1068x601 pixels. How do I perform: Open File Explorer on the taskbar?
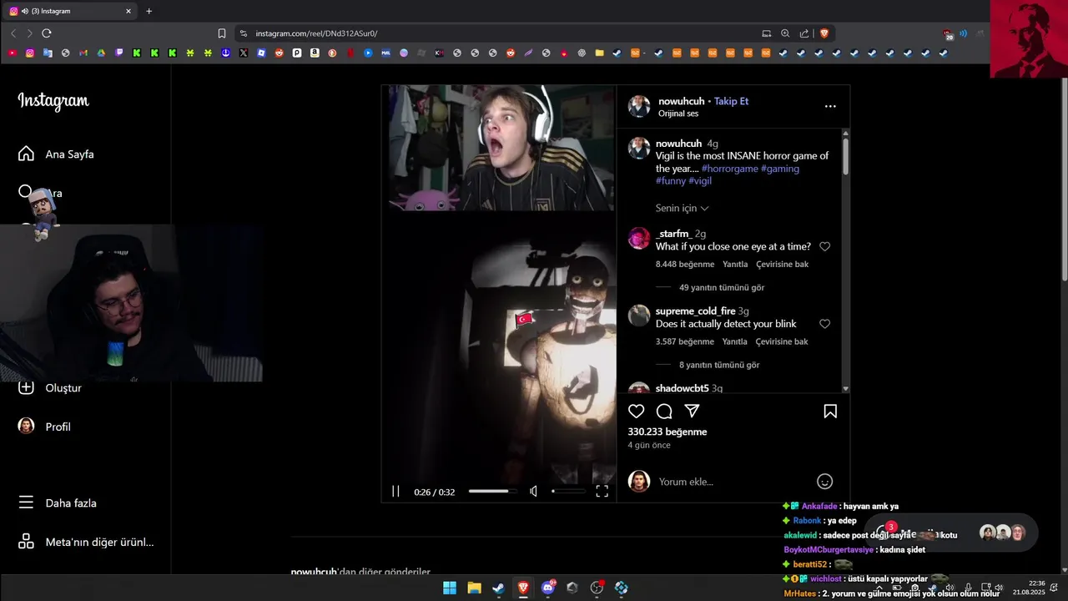pyautogui.click(x=474, y=588)
